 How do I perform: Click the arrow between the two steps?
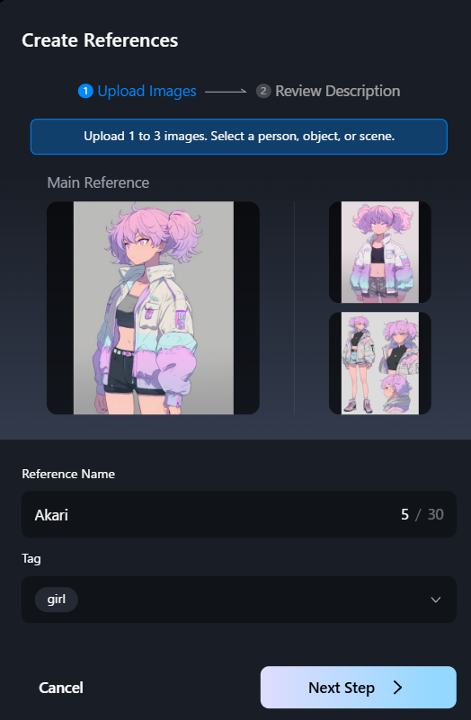[x=226, y=92]
